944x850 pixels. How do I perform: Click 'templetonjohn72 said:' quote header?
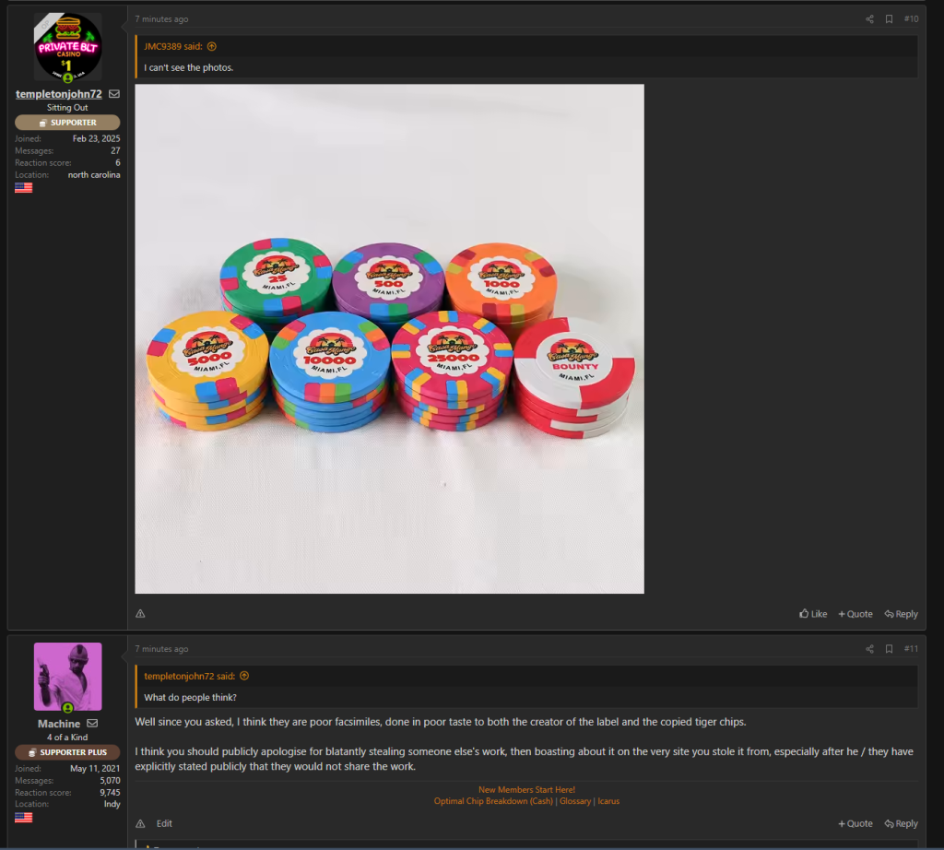(x=189, y=676)
